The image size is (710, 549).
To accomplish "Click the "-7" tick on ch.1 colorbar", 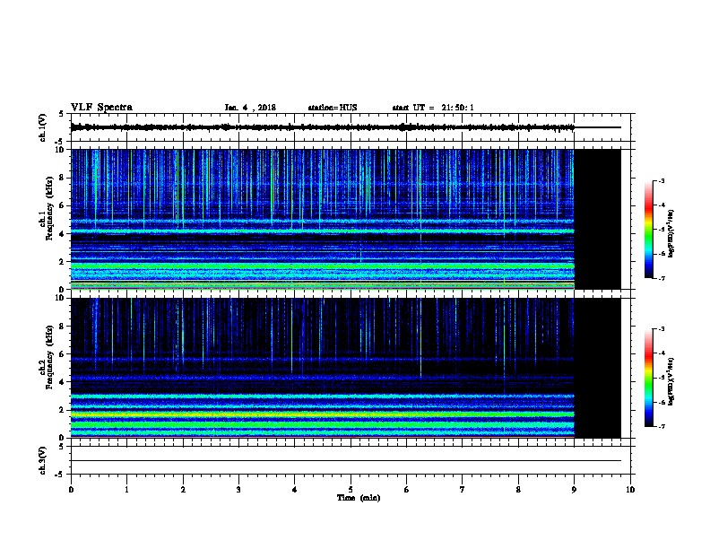I will [x=661, y=278].
